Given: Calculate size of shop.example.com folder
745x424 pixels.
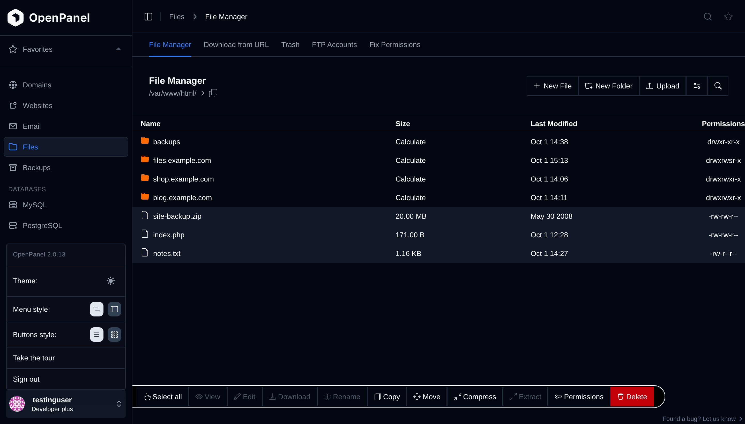Looking at the screenshot, I should click(x=410, y=179).
